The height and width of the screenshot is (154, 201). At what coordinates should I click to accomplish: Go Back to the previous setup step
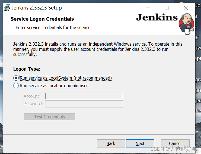pos(111,143)
